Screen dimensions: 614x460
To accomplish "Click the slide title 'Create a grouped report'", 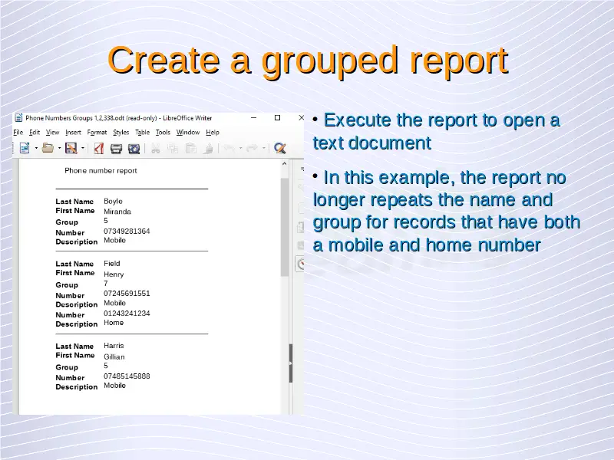I will coord(308,61).
